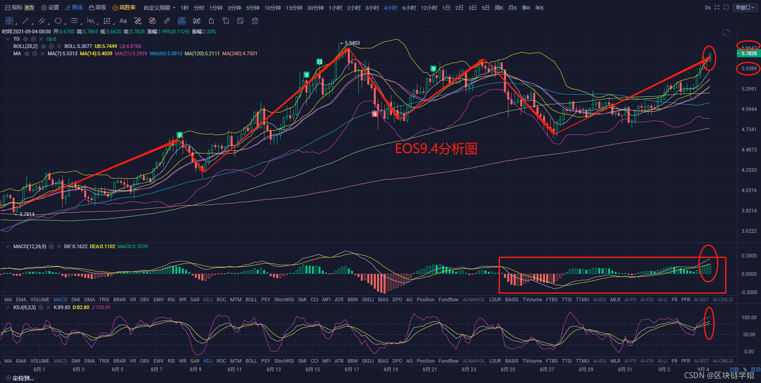Image resolution: width=761 pixels, height=383 pixels.
Task: Select the Aa text annotation tool
Action: (123, 21)
